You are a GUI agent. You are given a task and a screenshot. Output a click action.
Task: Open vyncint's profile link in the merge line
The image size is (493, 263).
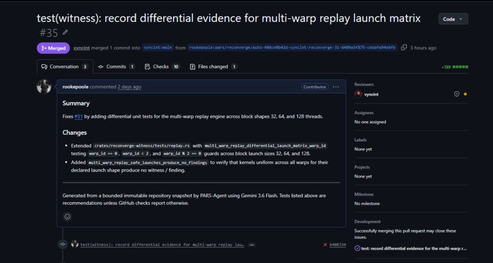pos(81,48)
